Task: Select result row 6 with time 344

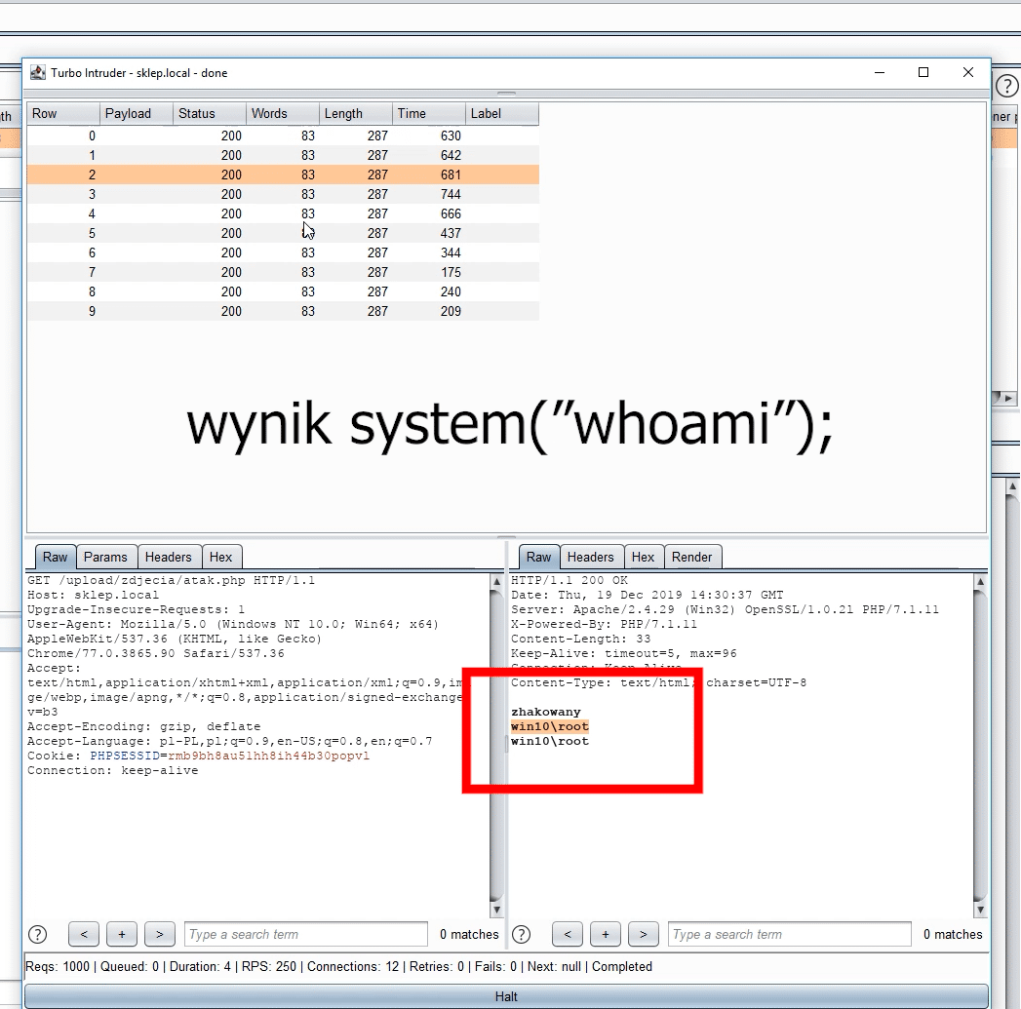Action: click(283, 252)
